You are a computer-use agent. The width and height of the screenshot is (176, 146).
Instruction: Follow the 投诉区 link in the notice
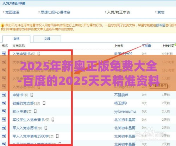point(161,25)
